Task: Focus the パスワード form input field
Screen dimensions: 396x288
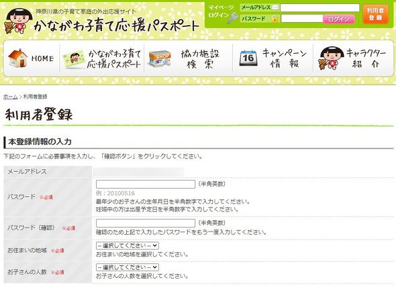Action: click(x=146, y=184)
